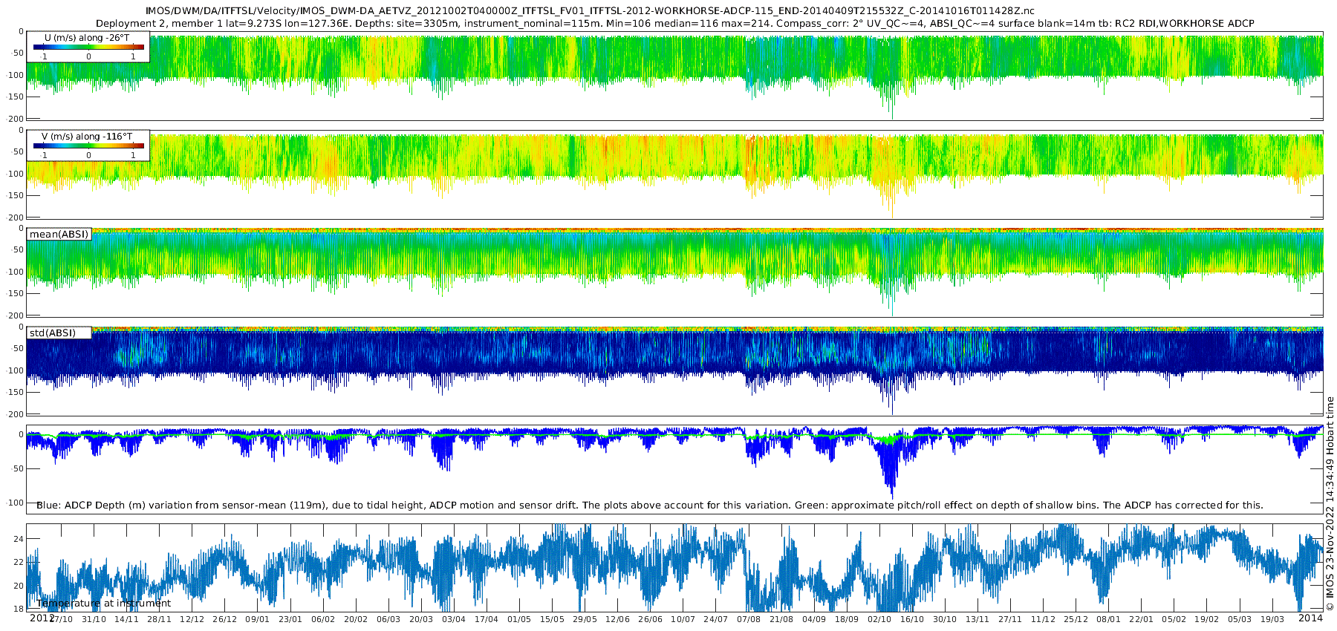Click the '19/03' date tick label
Image resolution: width=1337 pixels, height=631 pixels.
pyautogui.click(x=1272, y=619)
